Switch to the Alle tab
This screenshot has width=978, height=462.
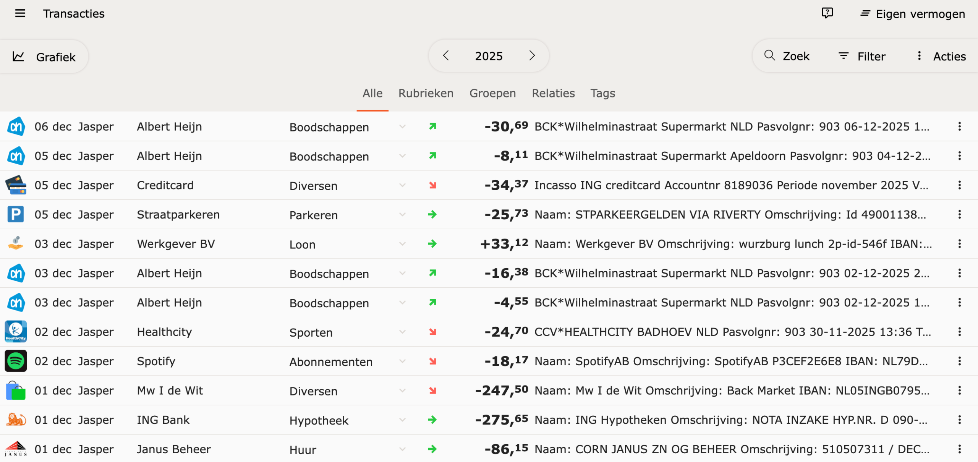tap(372, 93)
